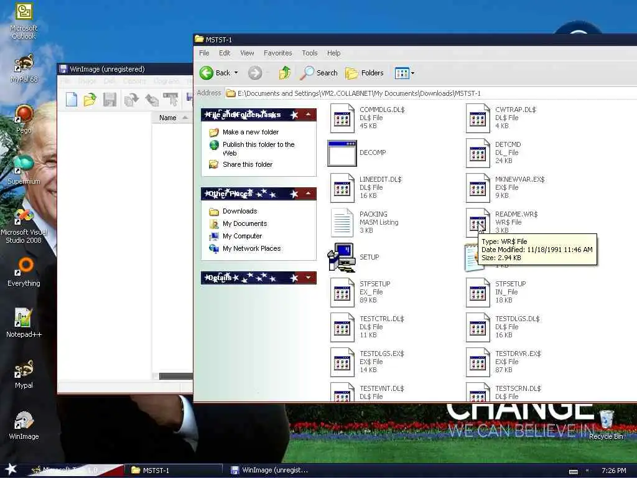
Task: Click Make a new folder link
Action: tap(250, 132)
